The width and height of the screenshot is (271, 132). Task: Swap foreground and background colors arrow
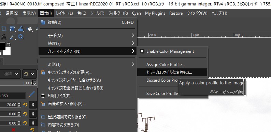pyautogui.click(x=9, y=45)
